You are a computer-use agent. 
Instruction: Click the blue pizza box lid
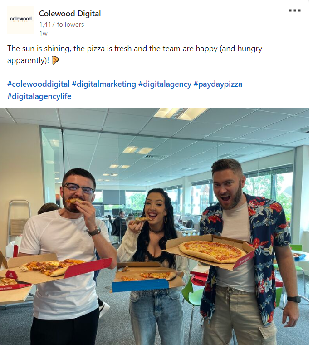[x=140, y=286]
